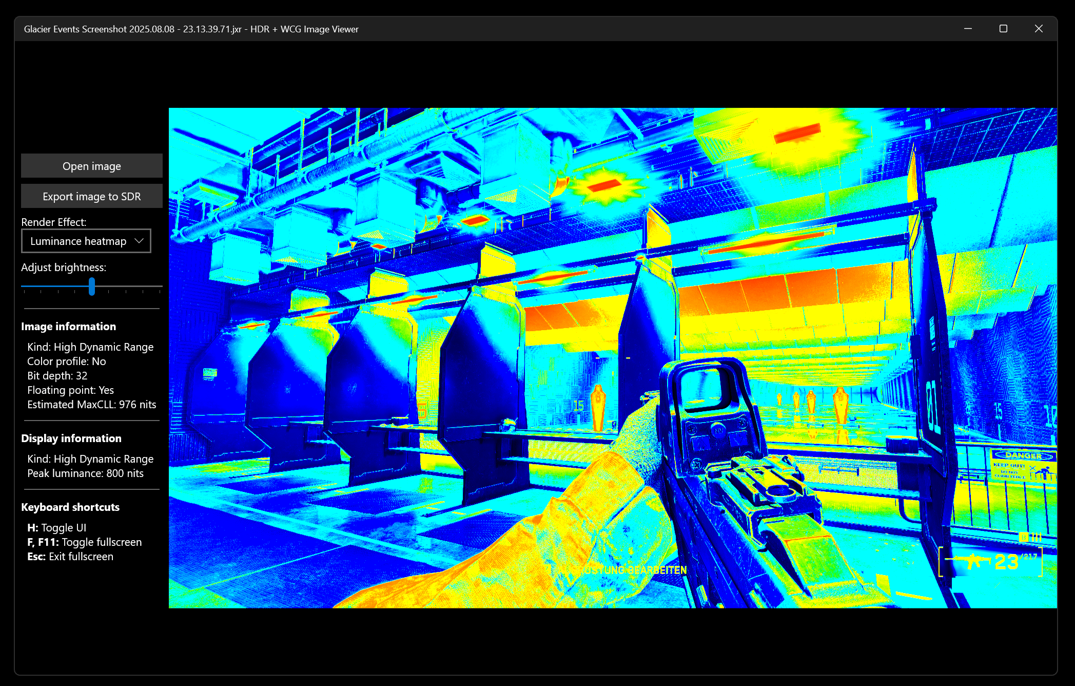The image size is (1075, 686).
Task: Minimize the HDR image viewer window
Action: click(x=968, y=29)
